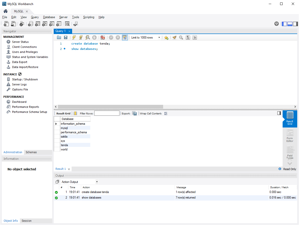Image resolution: width=299 pixels, height=225 pixels.
Task: Save the script with floppy disk icon
Action: [66, 38]
